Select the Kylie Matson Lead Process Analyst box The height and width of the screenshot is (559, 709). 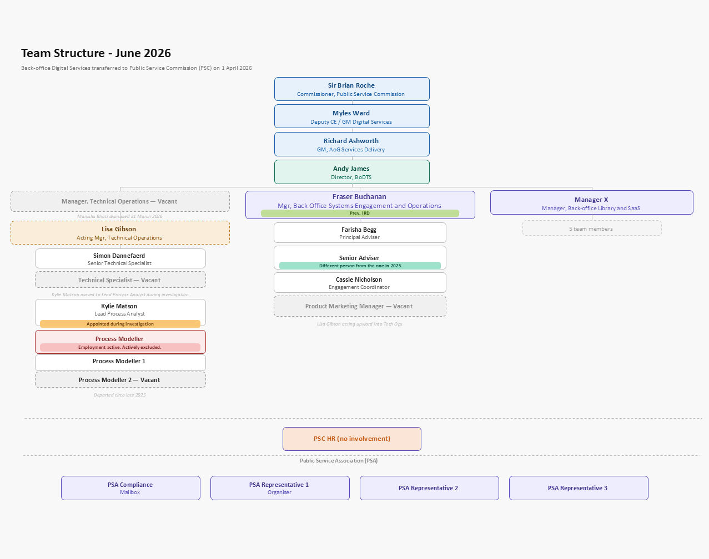(120, 313)
